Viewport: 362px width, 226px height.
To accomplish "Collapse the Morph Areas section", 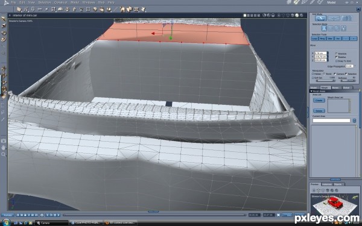I will pyautogui.click(x=311, y=92).
